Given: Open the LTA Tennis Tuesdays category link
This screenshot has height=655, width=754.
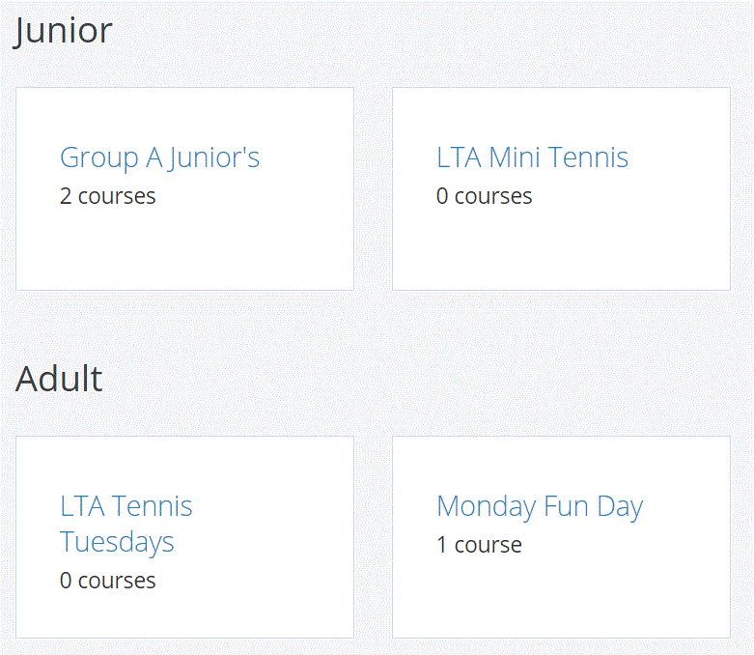Looking at the screenshot, I should tap(126, 524).
